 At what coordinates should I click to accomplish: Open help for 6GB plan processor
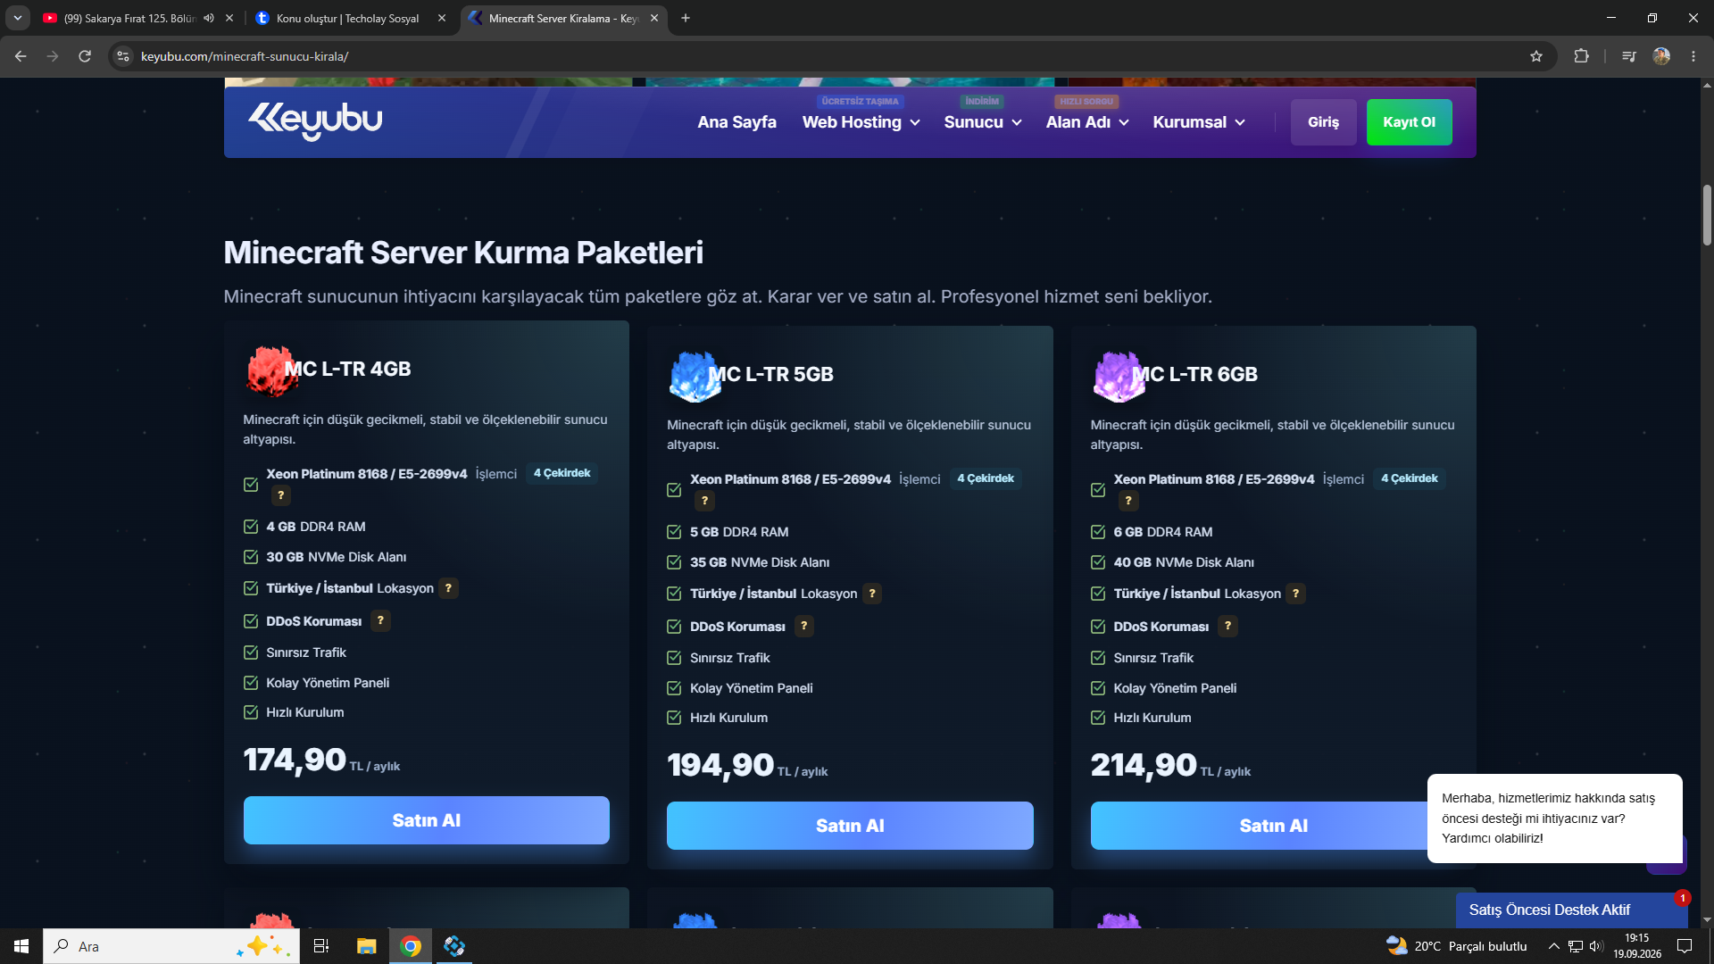pyautogui.click(x=1128, y=501)
